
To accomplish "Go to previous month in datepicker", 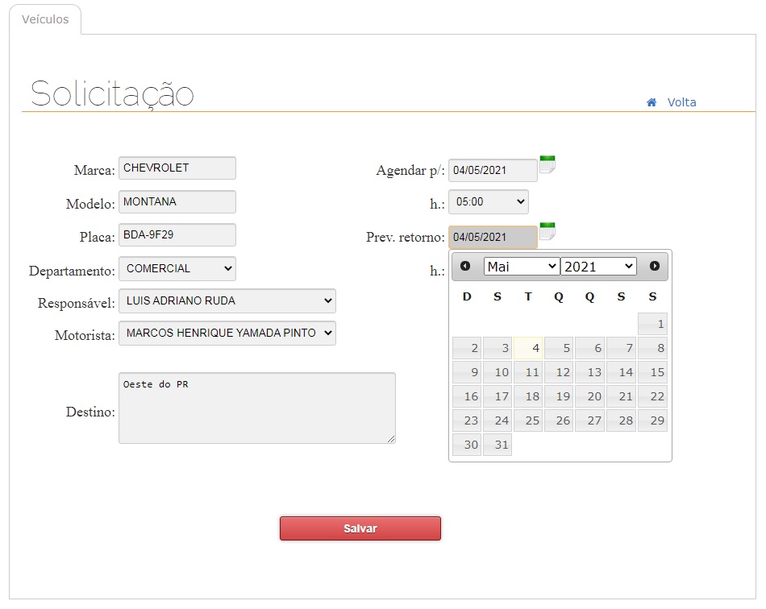I will (x=465, y=266).
